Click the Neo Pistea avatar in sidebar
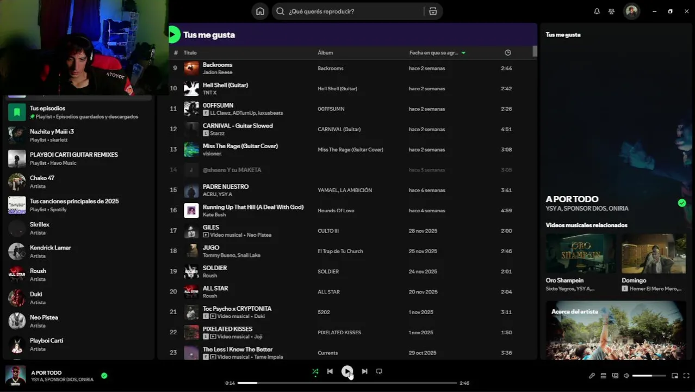 [x=17, y=321]
